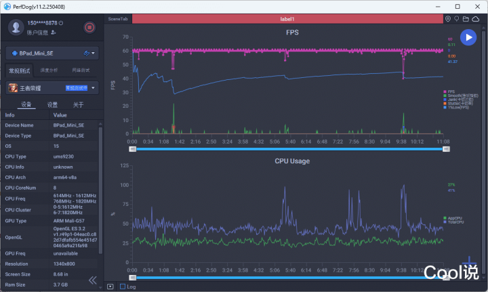
Task: Select the Device Name row label
Action: pos(19,125)
